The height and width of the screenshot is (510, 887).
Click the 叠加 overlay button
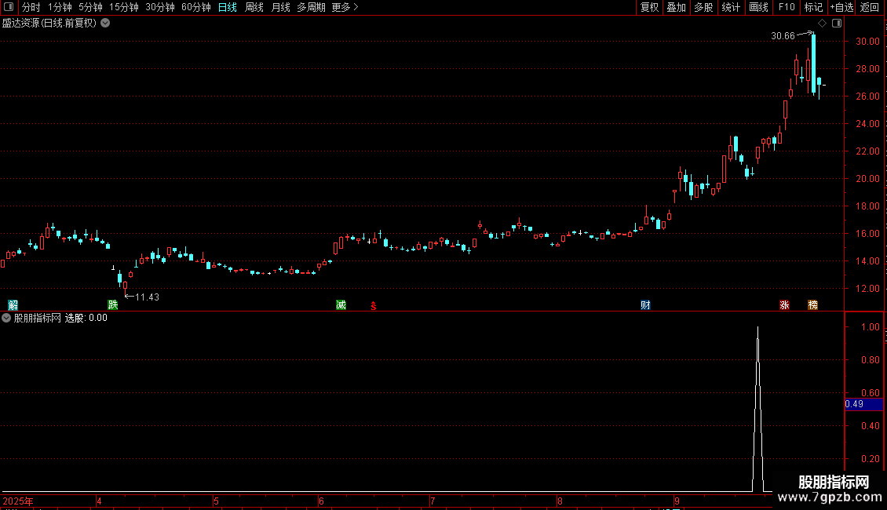676,7
